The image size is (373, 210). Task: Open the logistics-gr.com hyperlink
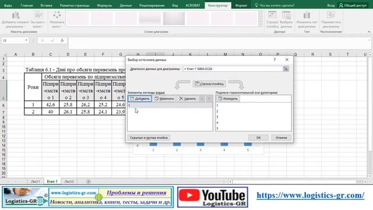311,195
